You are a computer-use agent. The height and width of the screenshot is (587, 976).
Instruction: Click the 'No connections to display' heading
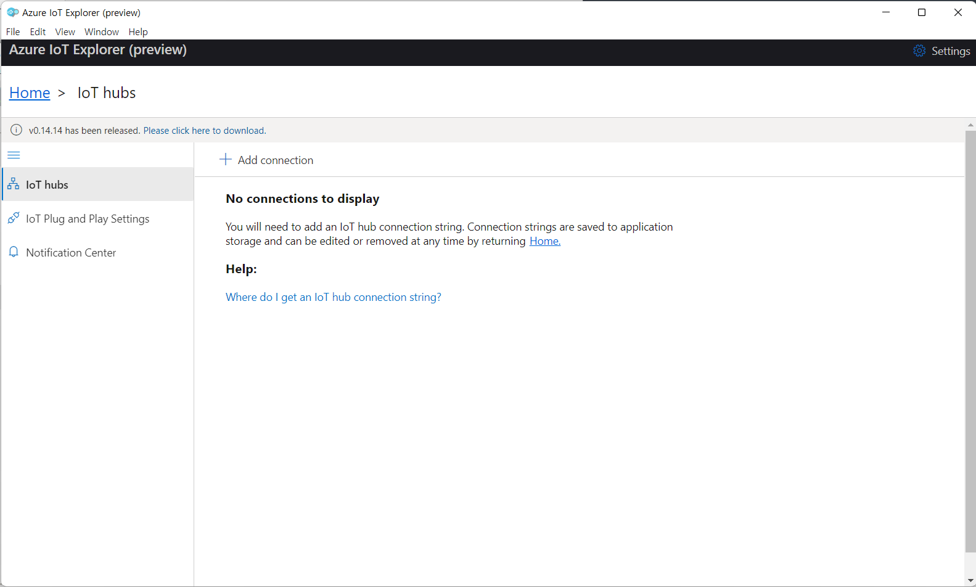pyautogui.click(x=303, y=199)
